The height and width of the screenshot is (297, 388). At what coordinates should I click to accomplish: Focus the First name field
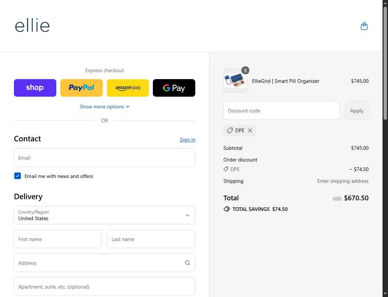click(x=58, y=239)
